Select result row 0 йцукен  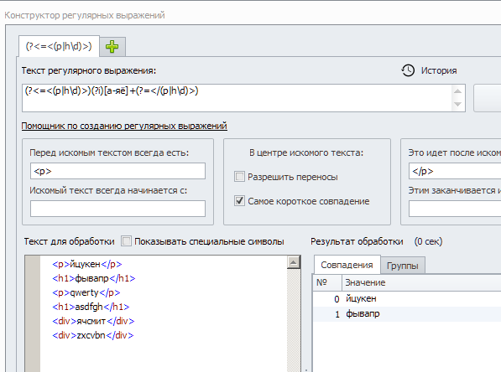[x=407, y=299]
